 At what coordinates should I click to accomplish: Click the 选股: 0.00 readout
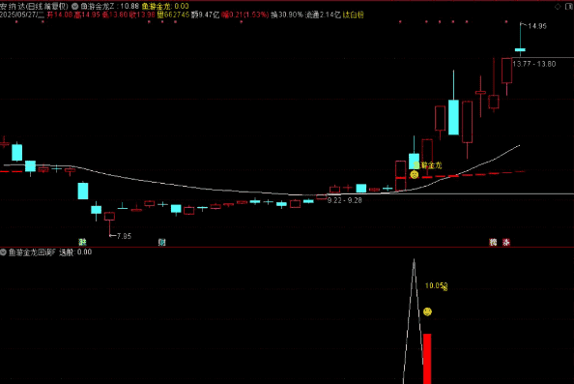[x=75, y=252]
